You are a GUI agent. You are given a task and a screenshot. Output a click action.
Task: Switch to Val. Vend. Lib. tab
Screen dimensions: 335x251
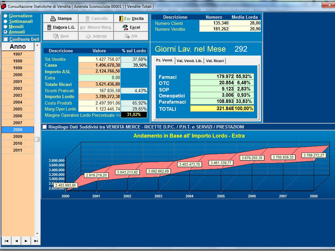pyautogui.click(x=189, y=61)
